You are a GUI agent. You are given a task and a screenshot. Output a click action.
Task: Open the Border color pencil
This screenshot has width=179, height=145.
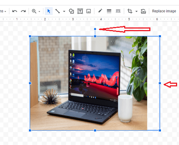pyautogui.click(x=100, y=11)
